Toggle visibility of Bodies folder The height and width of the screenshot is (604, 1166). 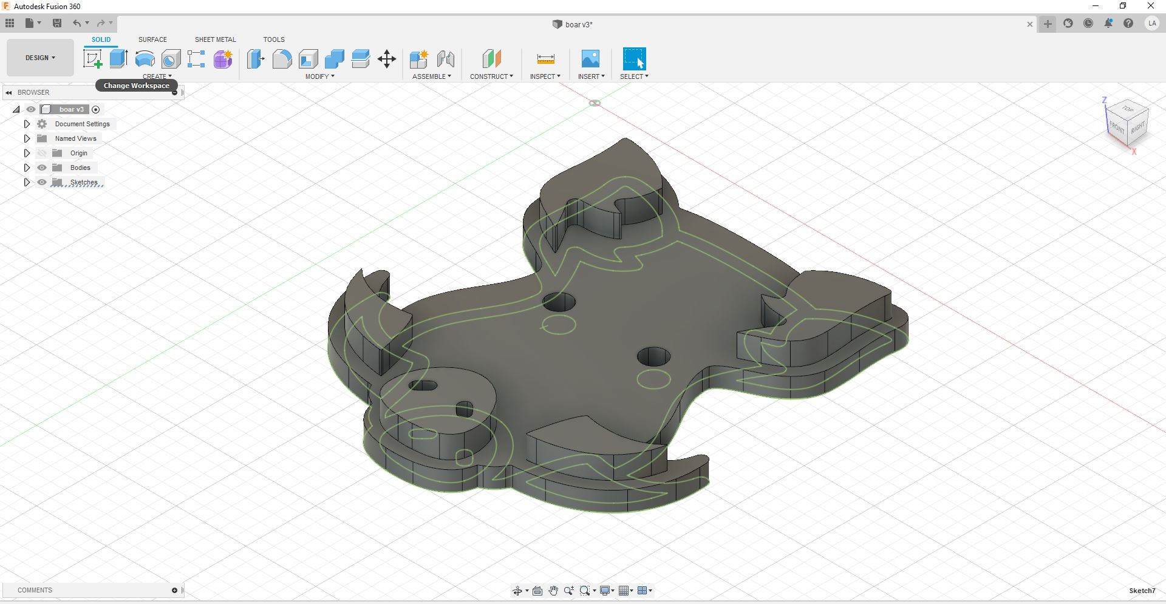tap(42, 168)
